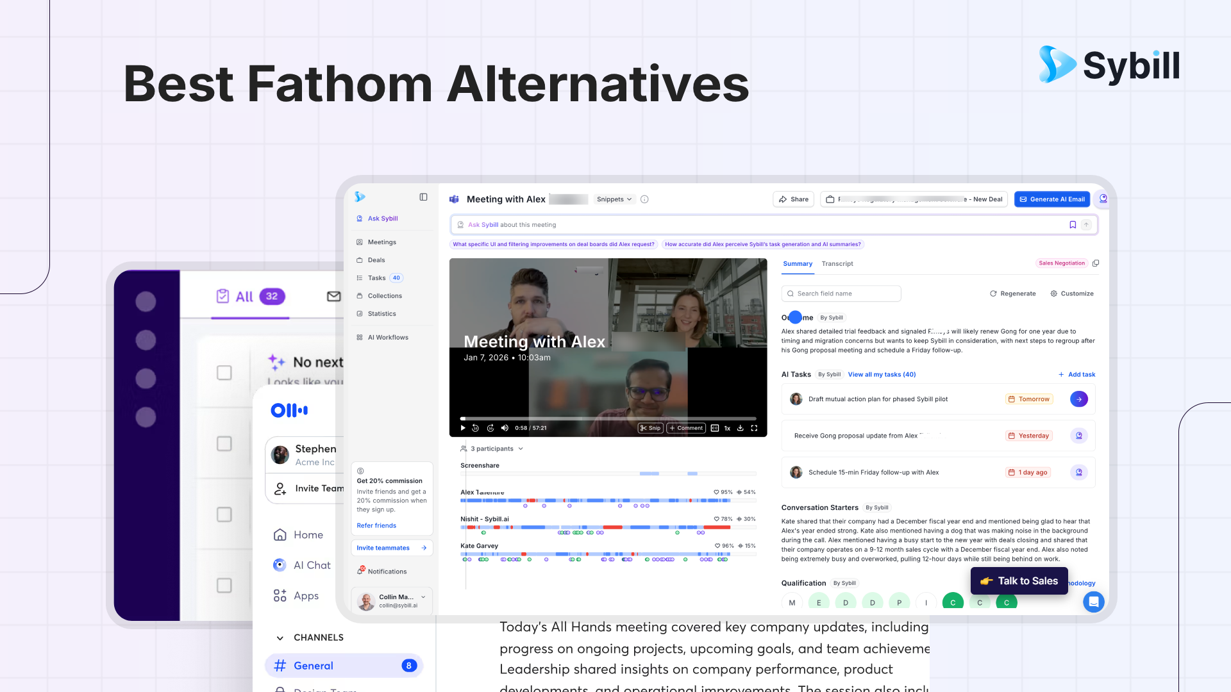Switch to the Transcript tab
This screenshot has height=692, width=1231.
point(837,264)
